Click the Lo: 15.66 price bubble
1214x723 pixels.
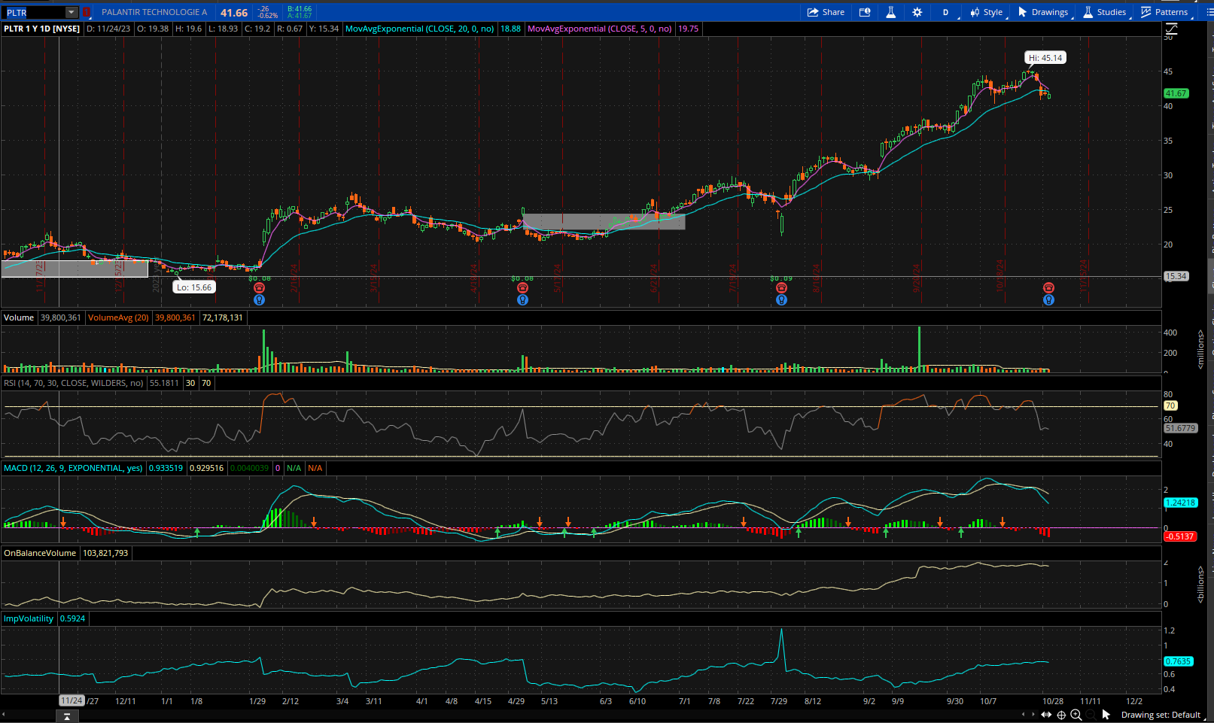pyautogui.click(x=194, y=287)
